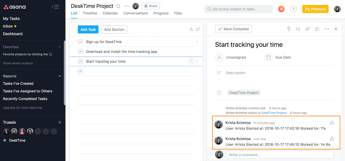This screenshot has height=161, width=345.
Task: Open Tasks I've Created report
Action: [x=18, y=84]
